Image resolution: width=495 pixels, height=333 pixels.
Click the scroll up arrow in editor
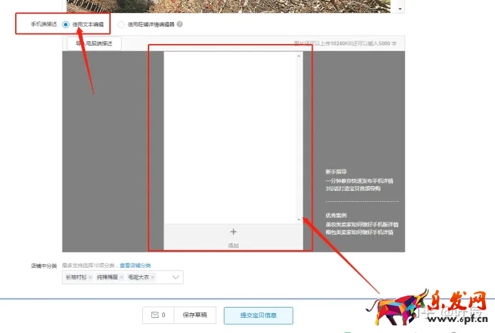pyautogui.click(x=298, y=56)
